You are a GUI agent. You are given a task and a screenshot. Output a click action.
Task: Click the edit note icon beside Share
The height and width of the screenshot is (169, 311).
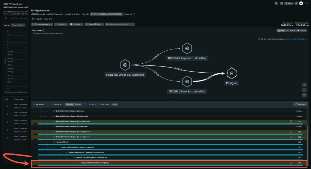tap(281, 3)
